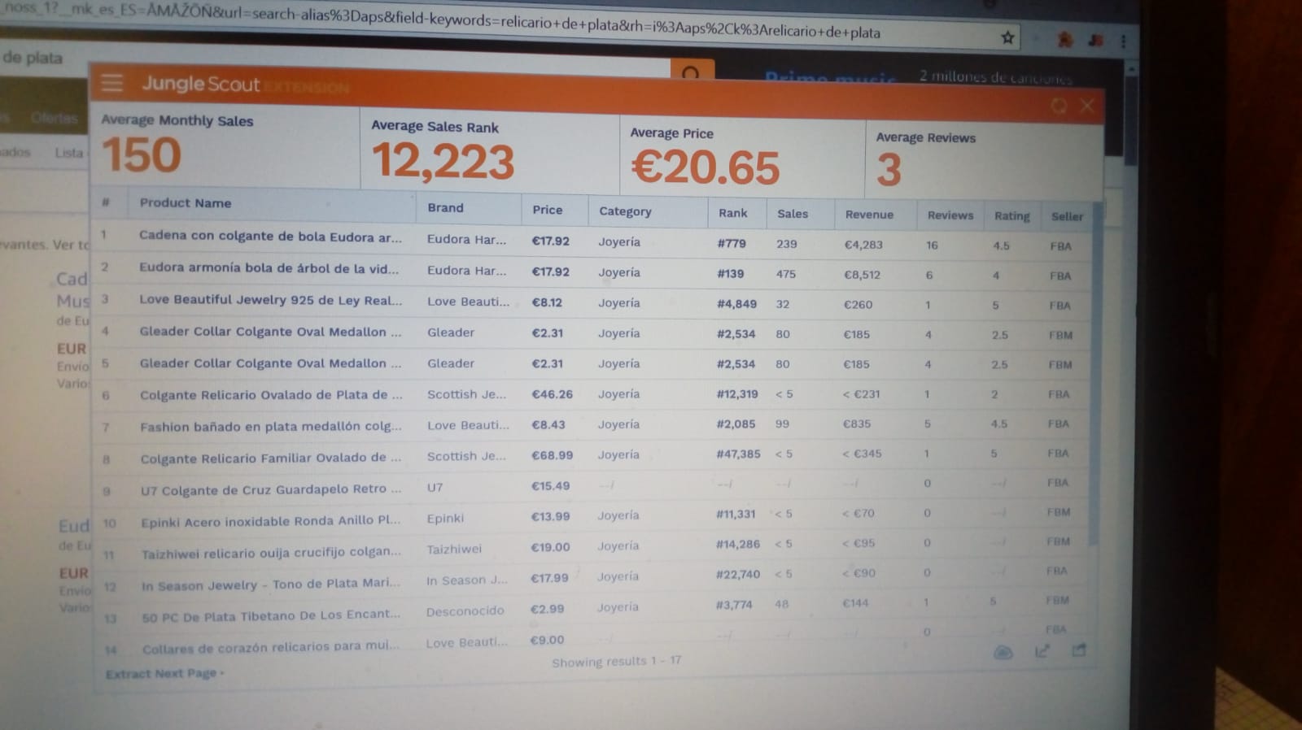This screenshot has width=1302, height=730.
Task: Sort by the Revenue column header
Action: click(869, 215)
